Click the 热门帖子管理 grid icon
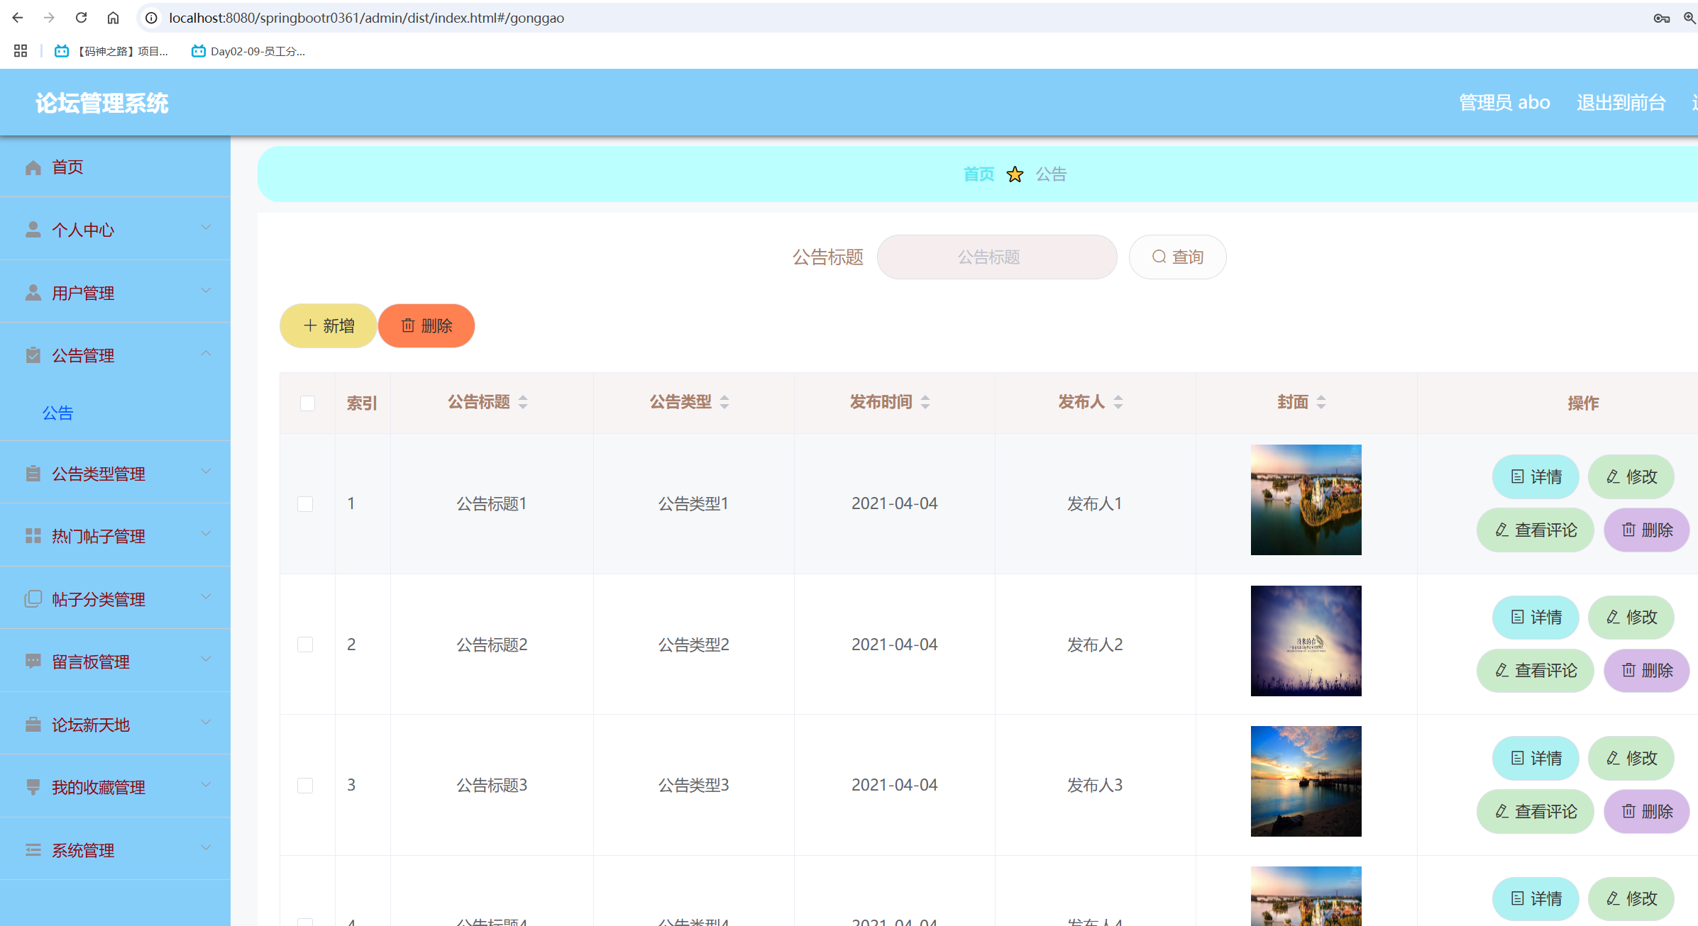The height and width of the screenshot is (926, 1698). (x=33, y=536)
